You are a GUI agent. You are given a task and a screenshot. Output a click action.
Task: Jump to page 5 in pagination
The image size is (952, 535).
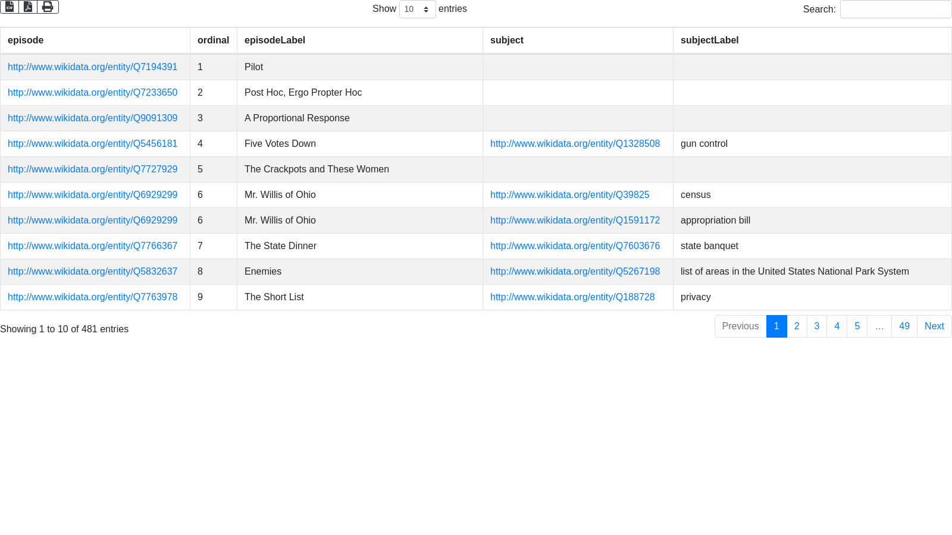click(857, 326)
